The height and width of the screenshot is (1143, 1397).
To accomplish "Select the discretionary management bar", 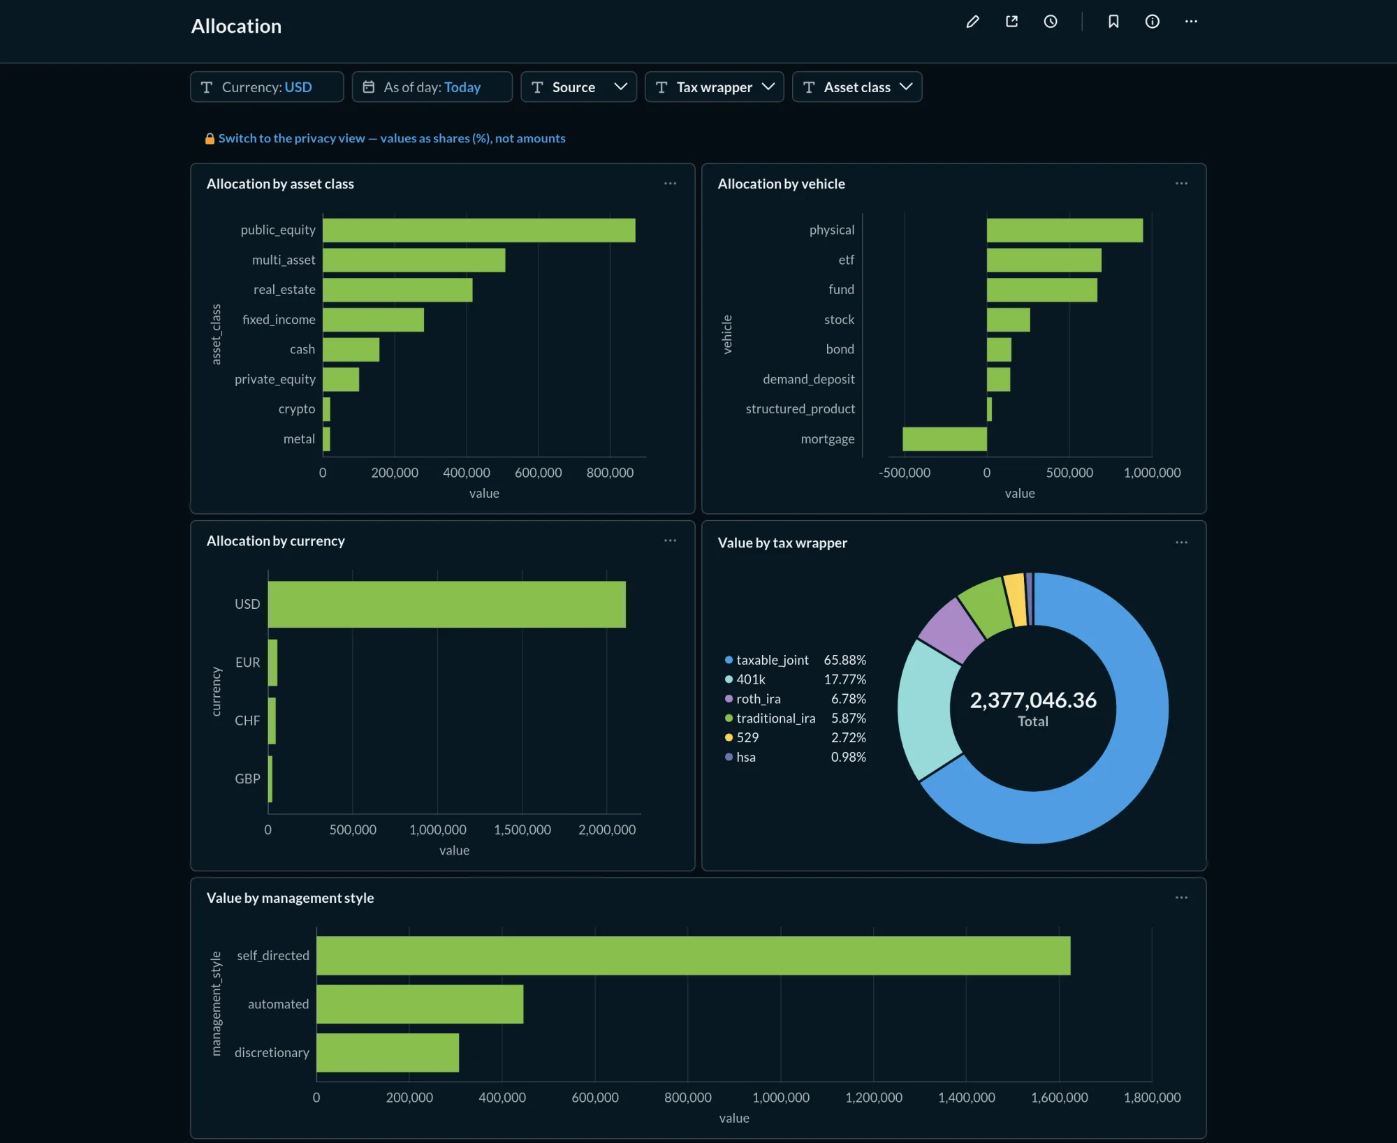I will tap(388, 1053).
